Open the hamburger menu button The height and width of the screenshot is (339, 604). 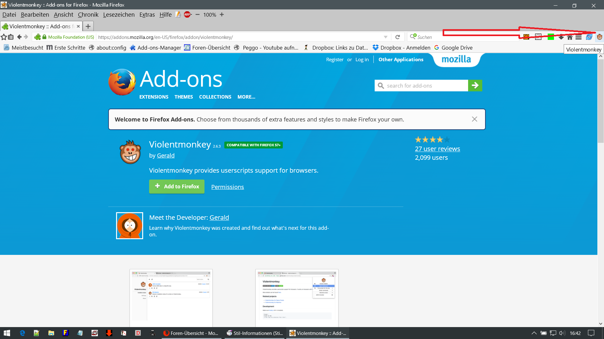579,37
